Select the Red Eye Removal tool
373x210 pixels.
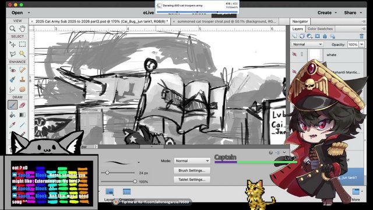coord(12,70)
